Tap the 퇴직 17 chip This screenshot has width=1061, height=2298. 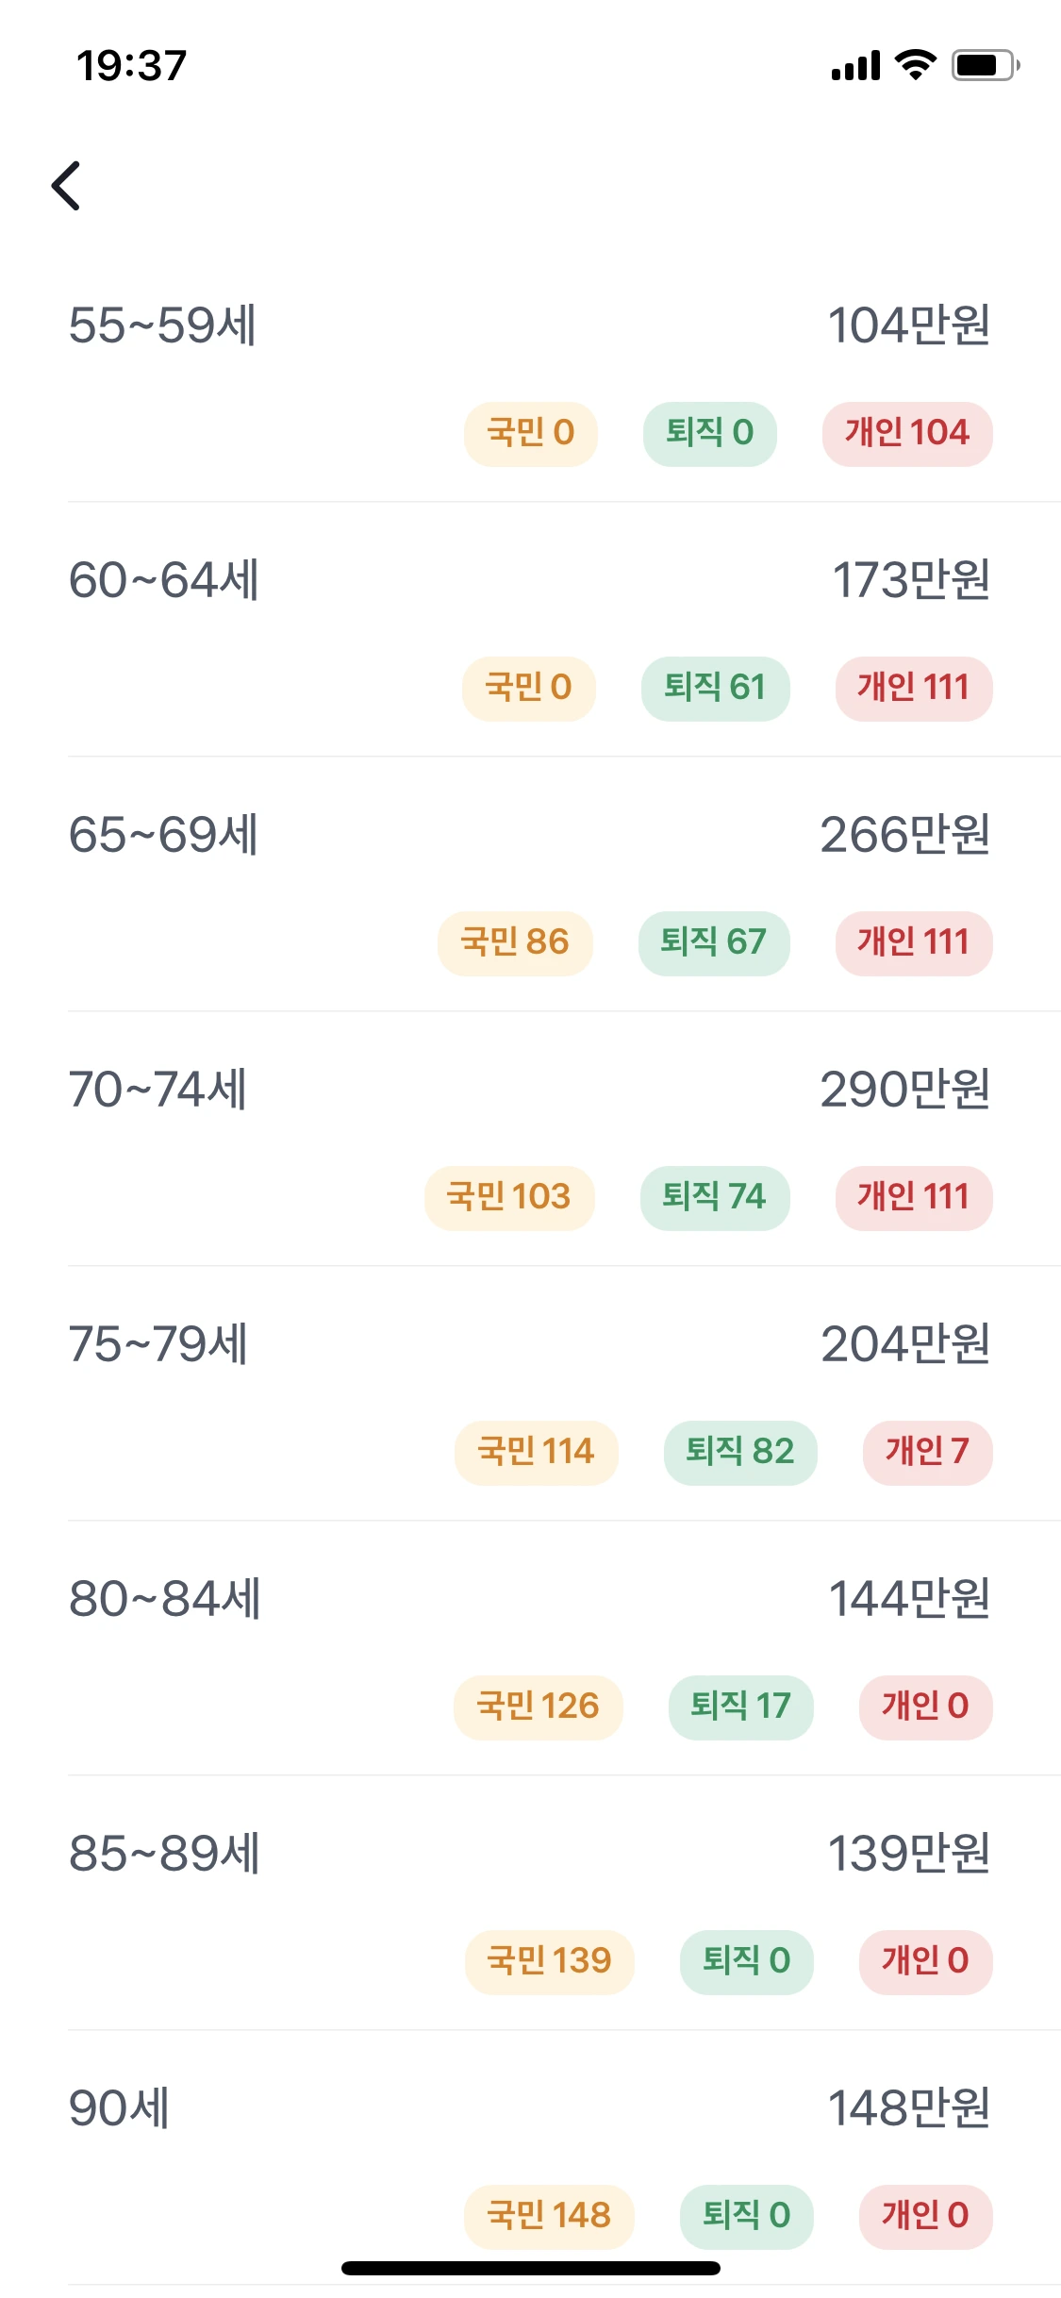(x=740, y=1707)
